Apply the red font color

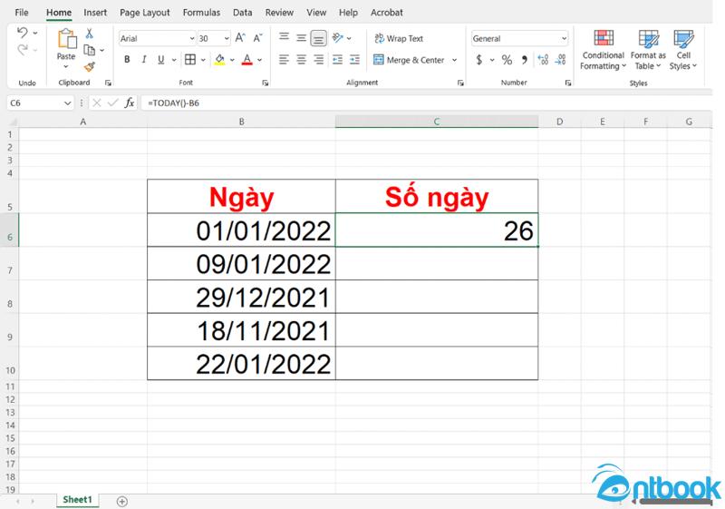(247, 60)
